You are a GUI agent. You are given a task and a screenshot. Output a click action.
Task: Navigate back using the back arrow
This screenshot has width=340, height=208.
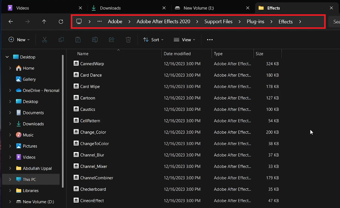pos(11,22)
